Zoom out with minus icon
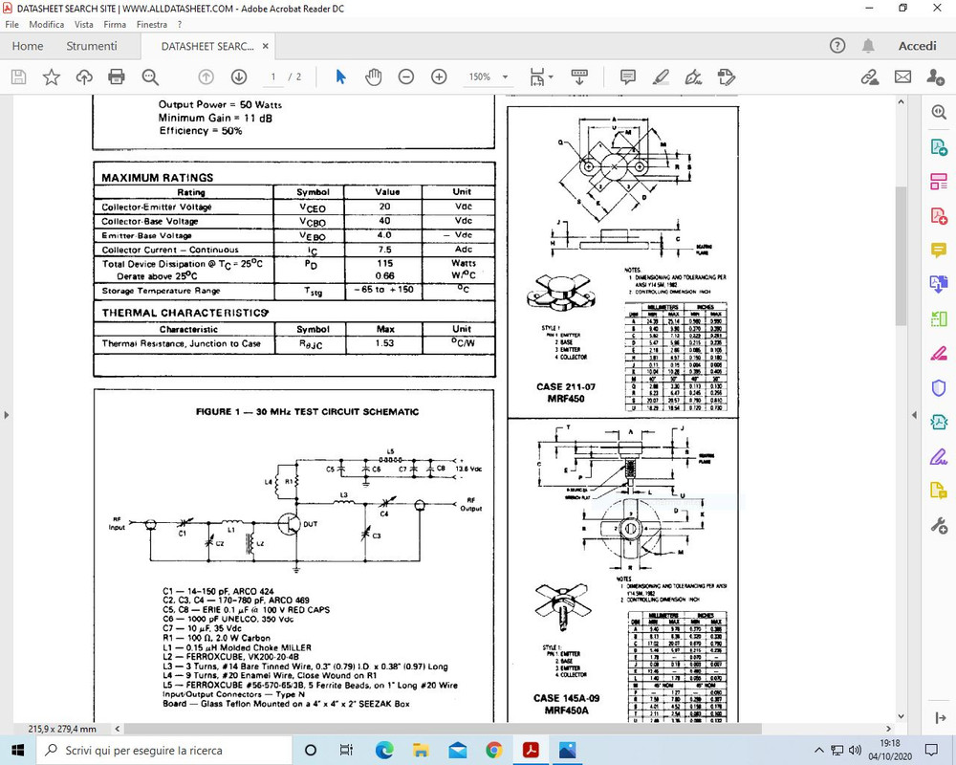This screenshot has width=956, height=765. tap(406, 76)
